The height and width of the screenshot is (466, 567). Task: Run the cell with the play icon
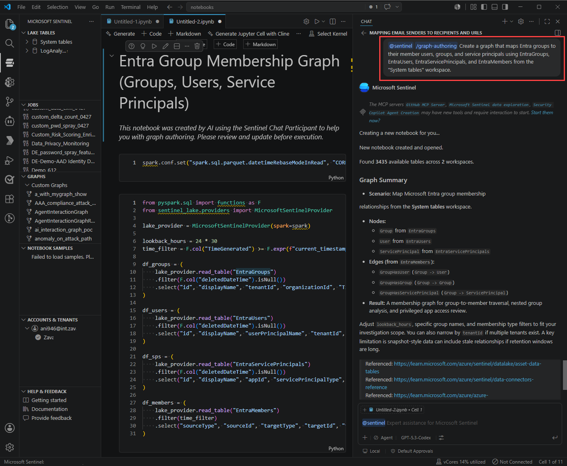(154, 46)
